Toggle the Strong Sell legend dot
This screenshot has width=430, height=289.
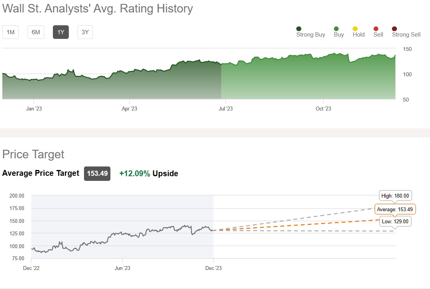[395, 29]
